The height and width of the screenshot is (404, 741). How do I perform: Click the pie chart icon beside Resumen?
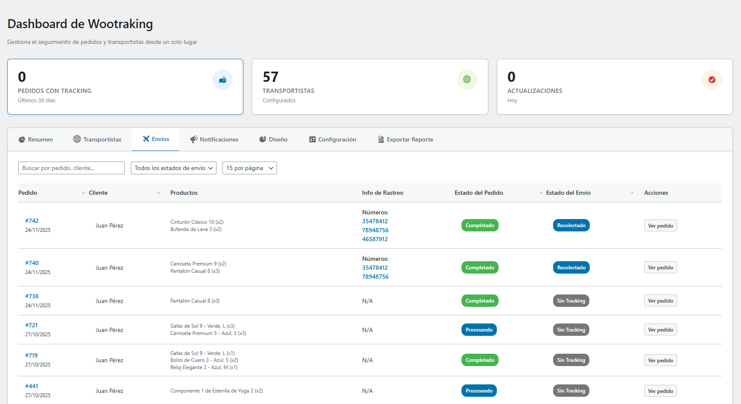point(22,139)
